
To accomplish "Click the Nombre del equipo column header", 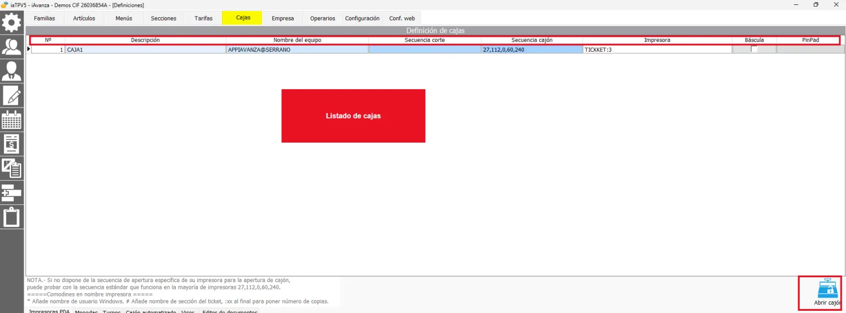I will (x=297, y=40).
